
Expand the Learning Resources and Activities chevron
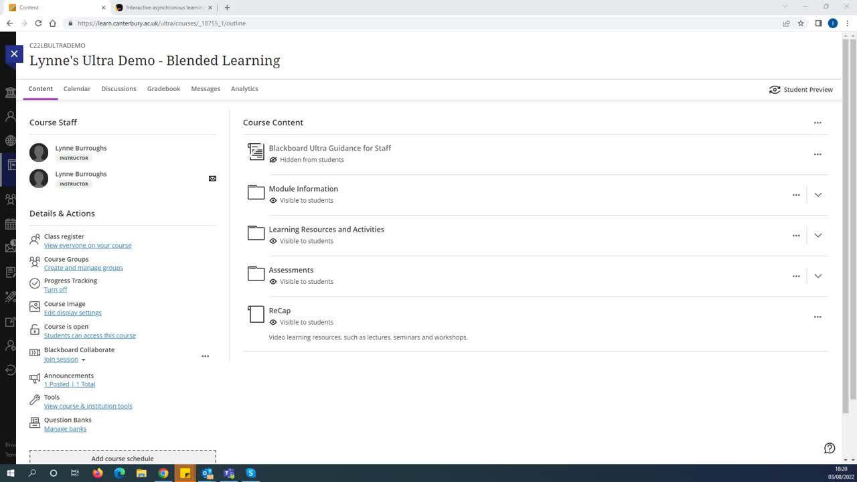[817, 236]
